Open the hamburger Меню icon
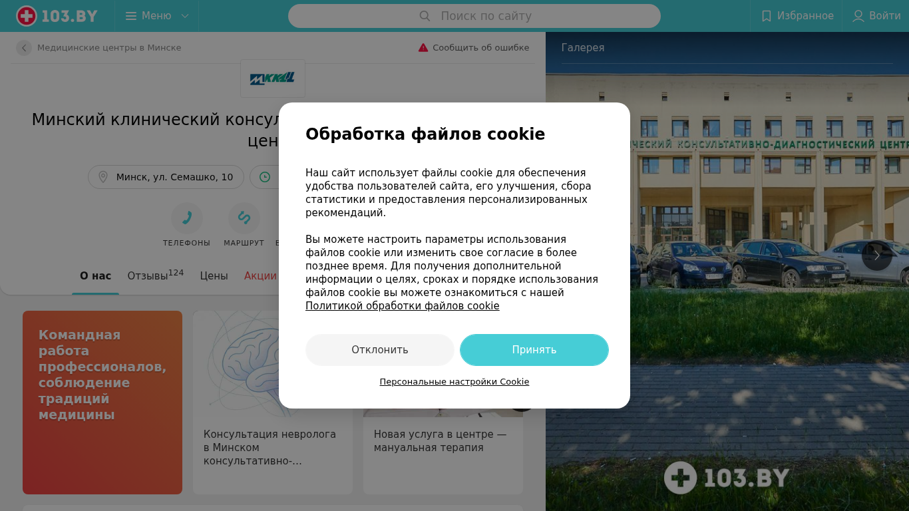The width and height of the screenshot is (909, 511). 131,16
